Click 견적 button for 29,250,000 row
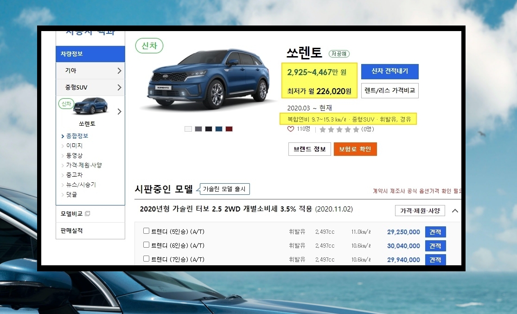 (435, 232)
